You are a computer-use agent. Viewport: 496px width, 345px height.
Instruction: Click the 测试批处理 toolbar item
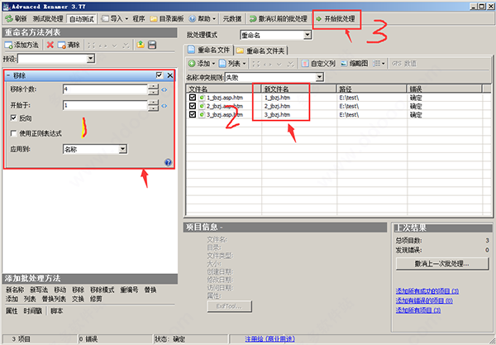[x=48, y=19]
